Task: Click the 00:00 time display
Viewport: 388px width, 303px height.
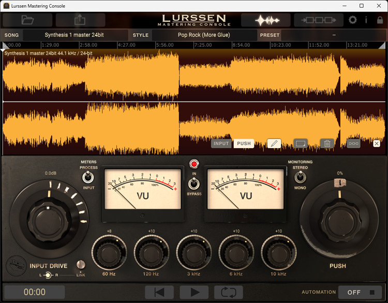Action: 35,292
